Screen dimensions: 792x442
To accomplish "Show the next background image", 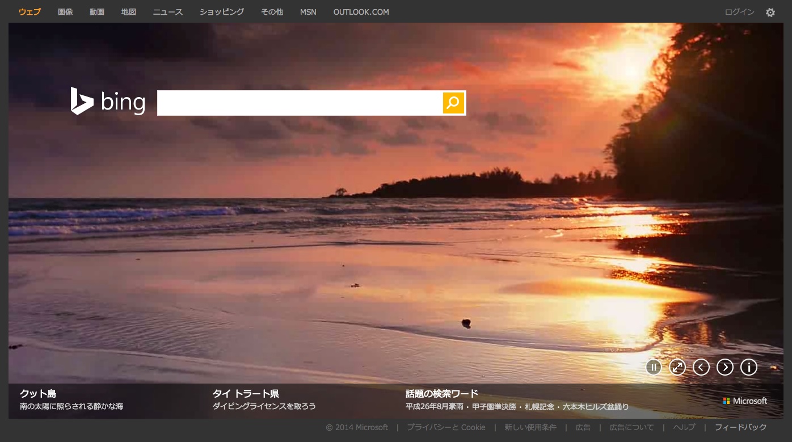I will tap(725, 367).
